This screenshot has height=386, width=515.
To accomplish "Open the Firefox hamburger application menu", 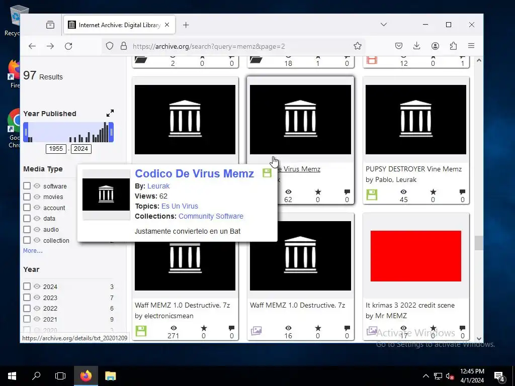I will click(x=471, y=46).
